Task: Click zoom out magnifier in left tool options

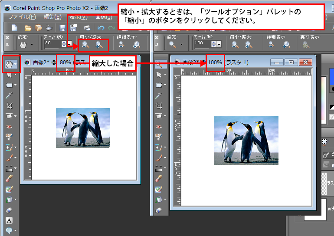Action: [85, 45]
